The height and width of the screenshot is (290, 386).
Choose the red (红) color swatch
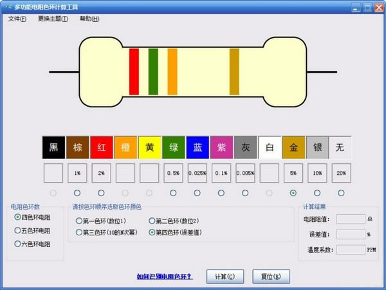pos(101,147)
